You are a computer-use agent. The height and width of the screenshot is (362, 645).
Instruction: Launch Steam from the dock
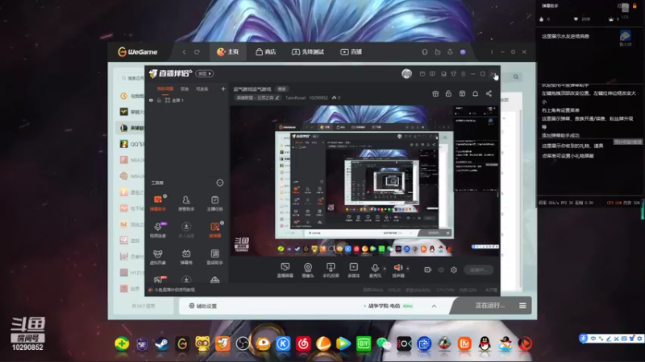[162, 343]
